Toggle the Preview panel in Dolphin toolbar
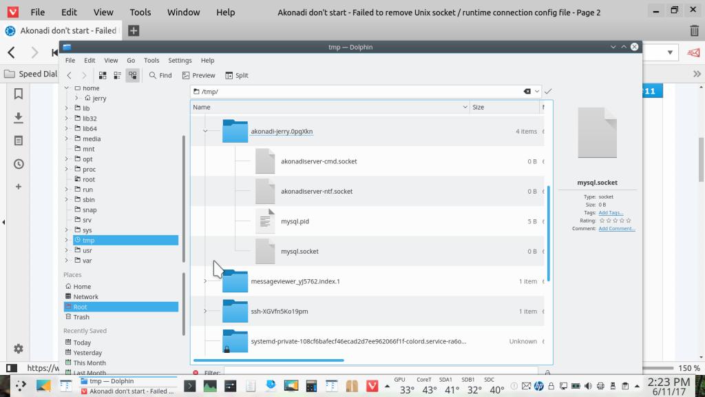 click(x=198, y=75)
